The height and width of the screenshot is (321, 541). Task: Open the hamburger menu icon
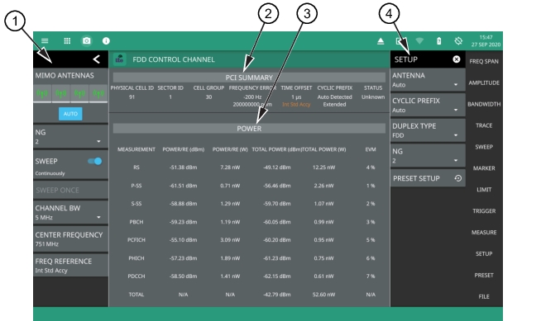[x=45, y=41]
